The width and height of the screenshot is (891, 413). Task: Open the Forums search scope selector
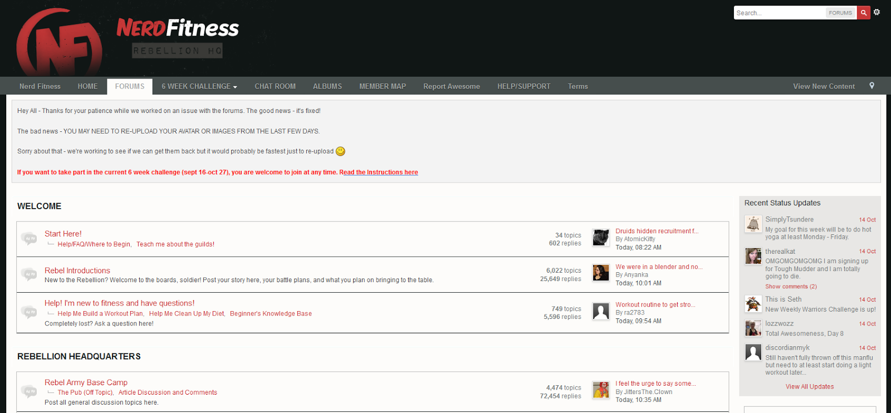[840, 13]
